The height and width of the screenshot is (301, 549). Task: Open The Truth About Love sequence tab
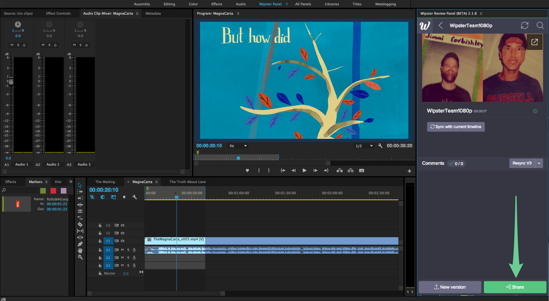pos(187,182)
